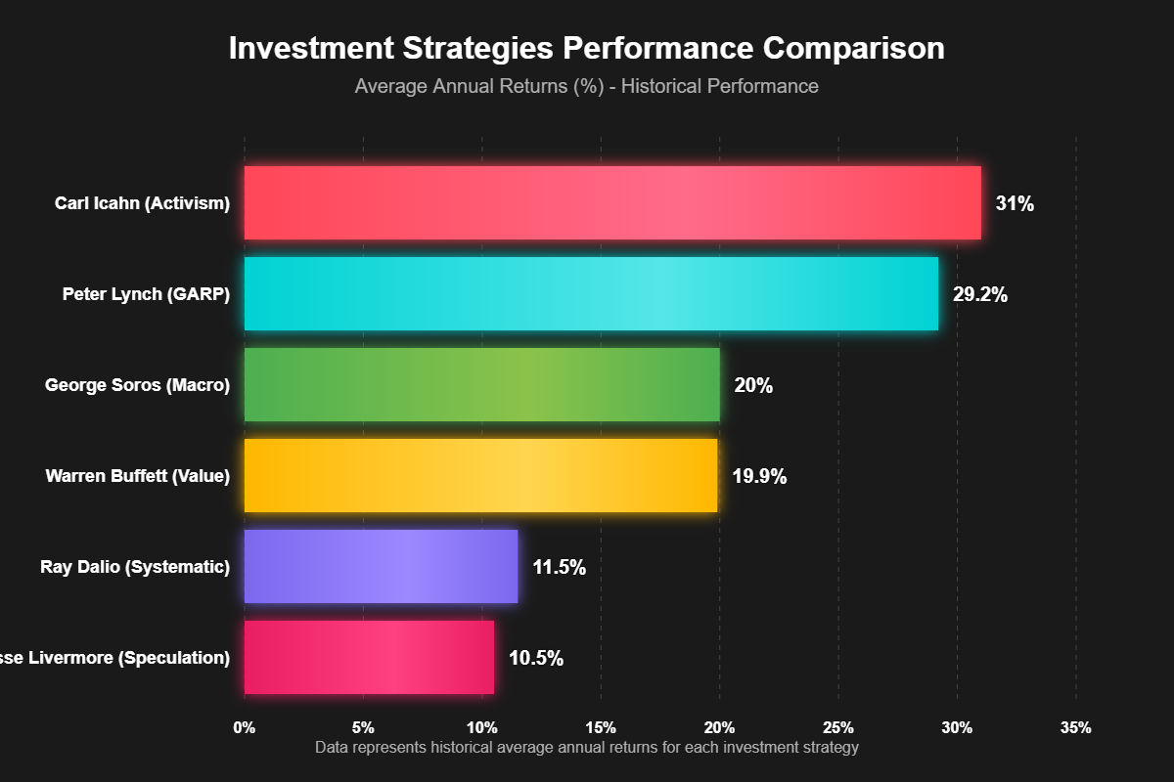Image resolution: width=1174 pixels, height=782 pixels.
Task: Click the 10.5% value label
Action: [536, 659]
